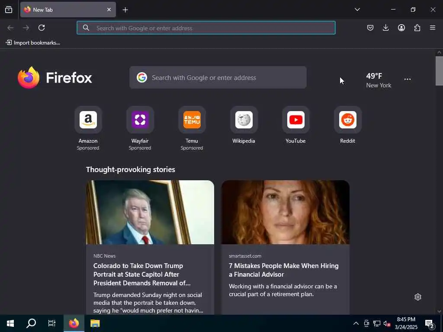The height and width of the screenshot is (332, 443).
Task: Click the Meet Now tray icon
Action: (366, 323)
